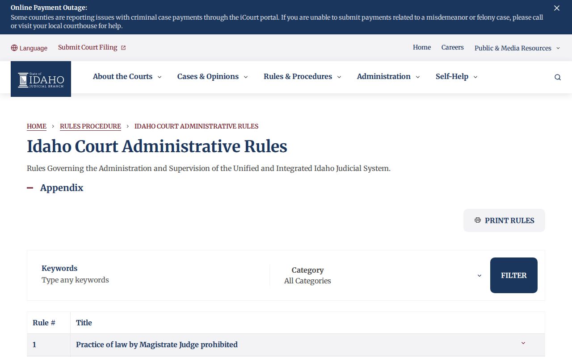
Task: Collapse the Appendix section minus icon
Action: [30, 188]
